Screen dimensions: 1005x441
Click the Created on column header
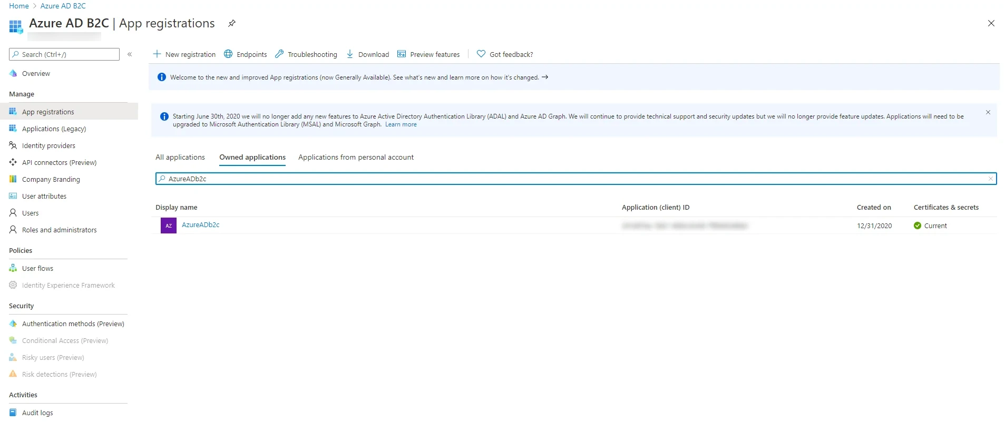pos(874,208)
